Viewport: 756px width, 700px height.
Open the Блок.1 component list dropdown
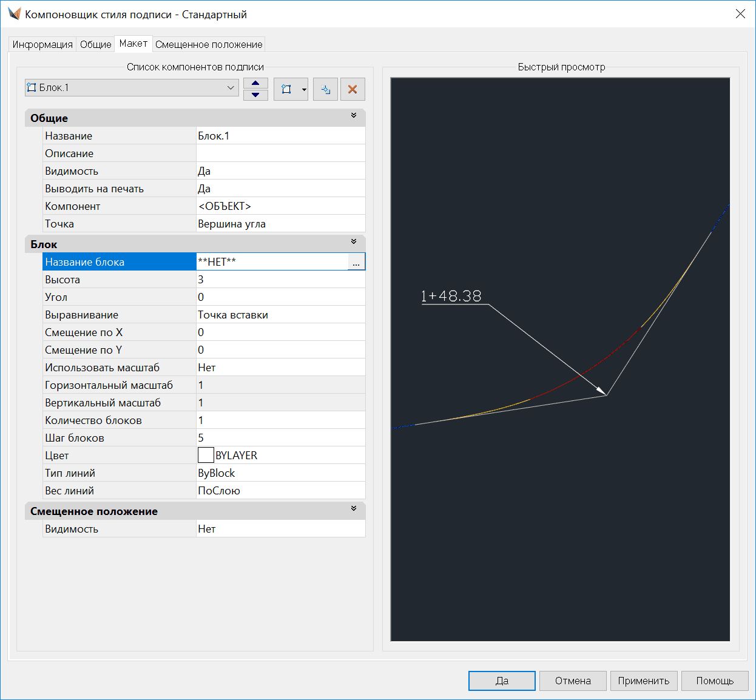tap(231, 88)
